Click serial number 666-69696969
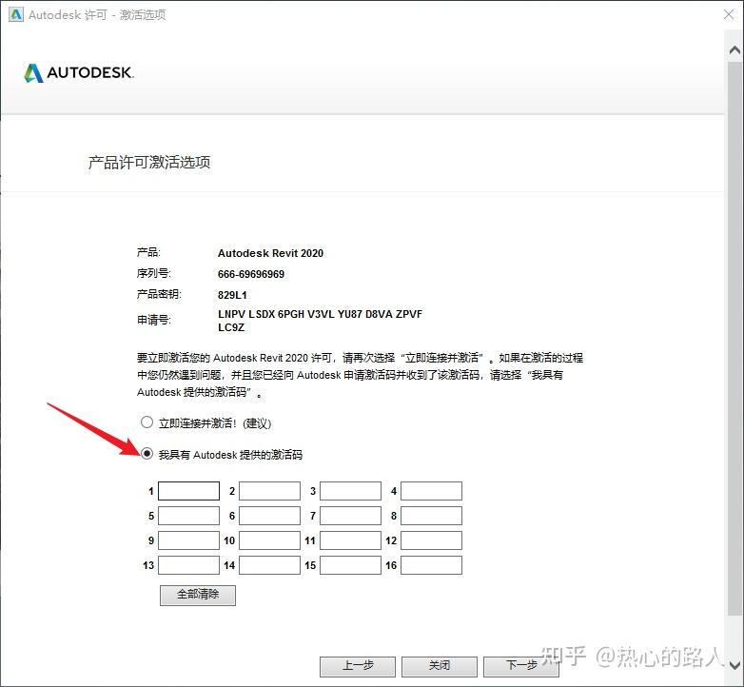The height and width of the screenshot is (687, 744). pyautogui.click(x=251, y=274)
